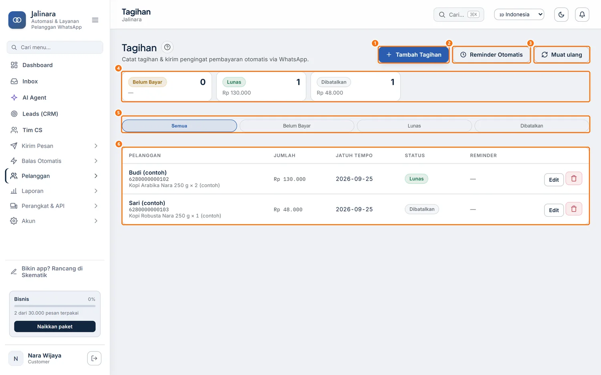
Task: Click the PELANGGAN column header
Action: (145, 156)
